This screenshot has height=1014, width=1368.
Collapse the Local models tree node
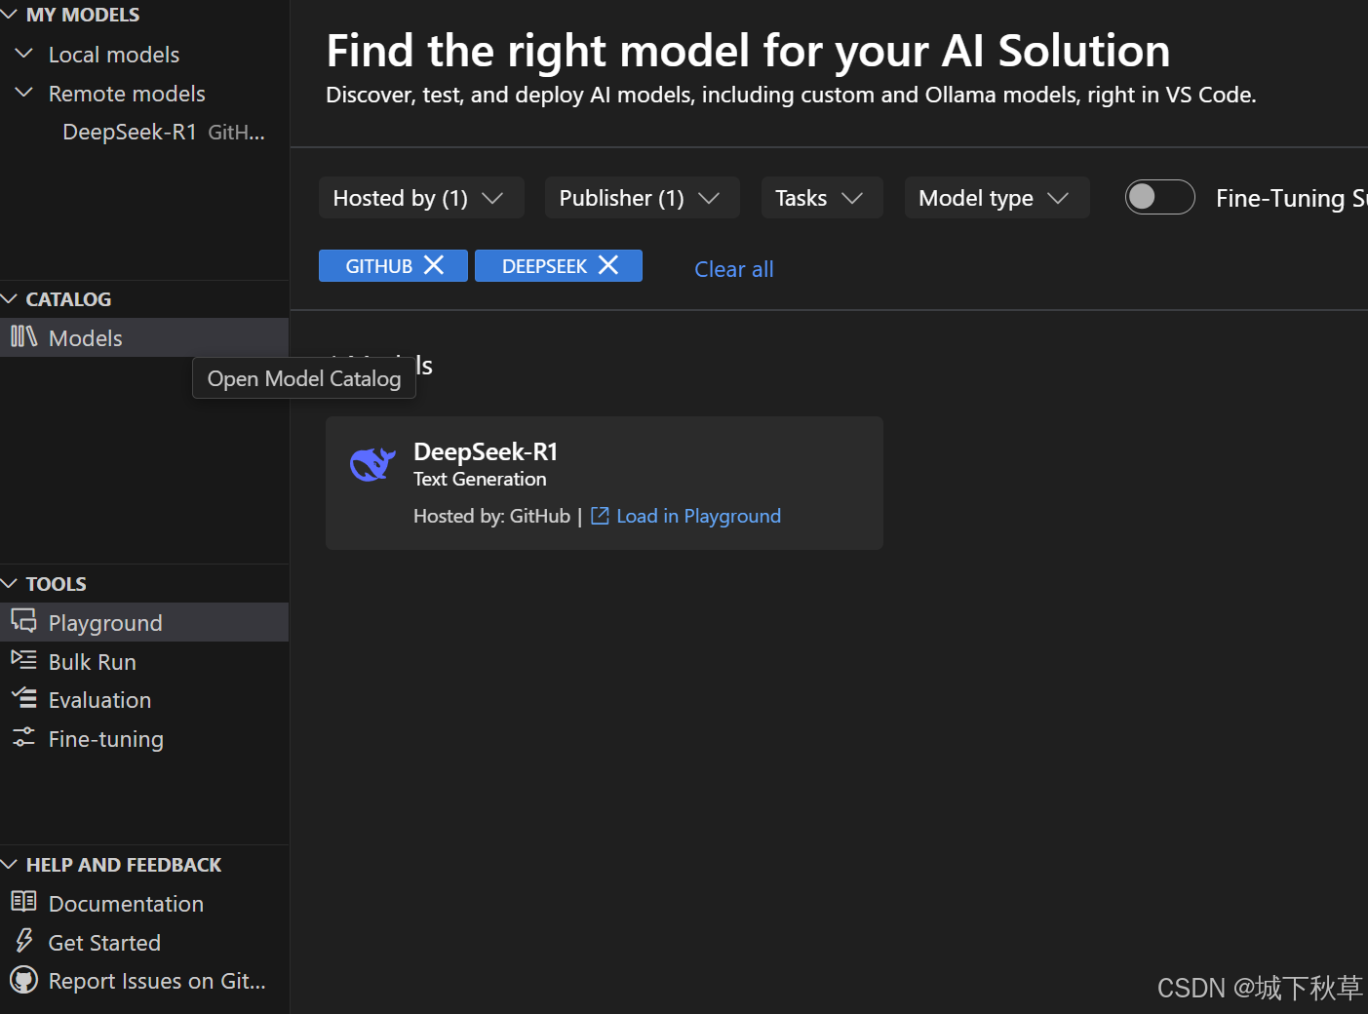point(24,54)
